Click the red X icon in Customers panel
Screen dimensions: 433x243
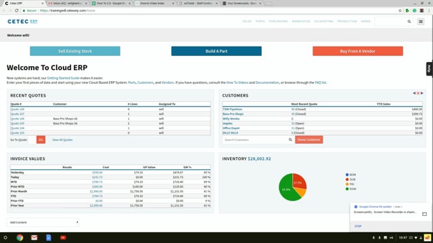point(418,93)
